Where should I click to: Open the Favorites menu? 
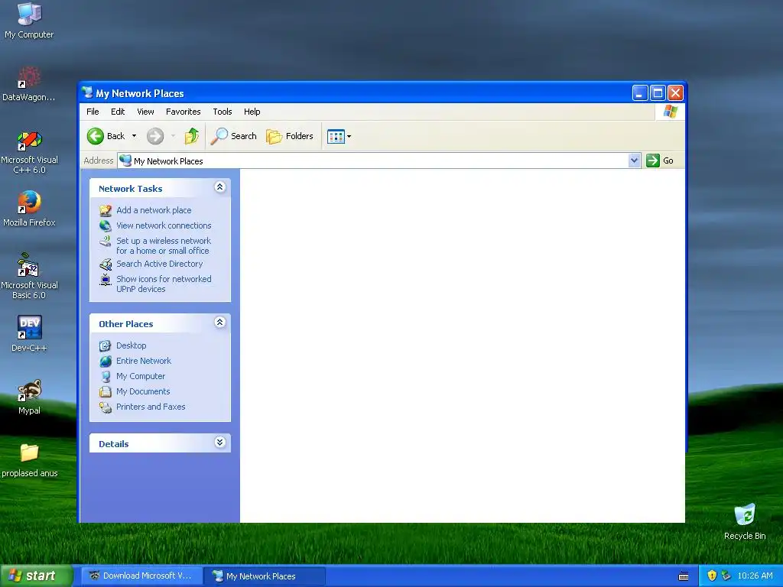(x=184, y=112)
